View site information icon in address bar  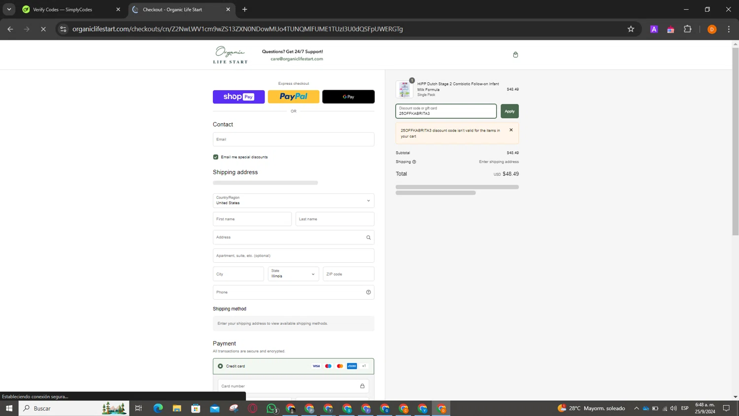[63, 29]
